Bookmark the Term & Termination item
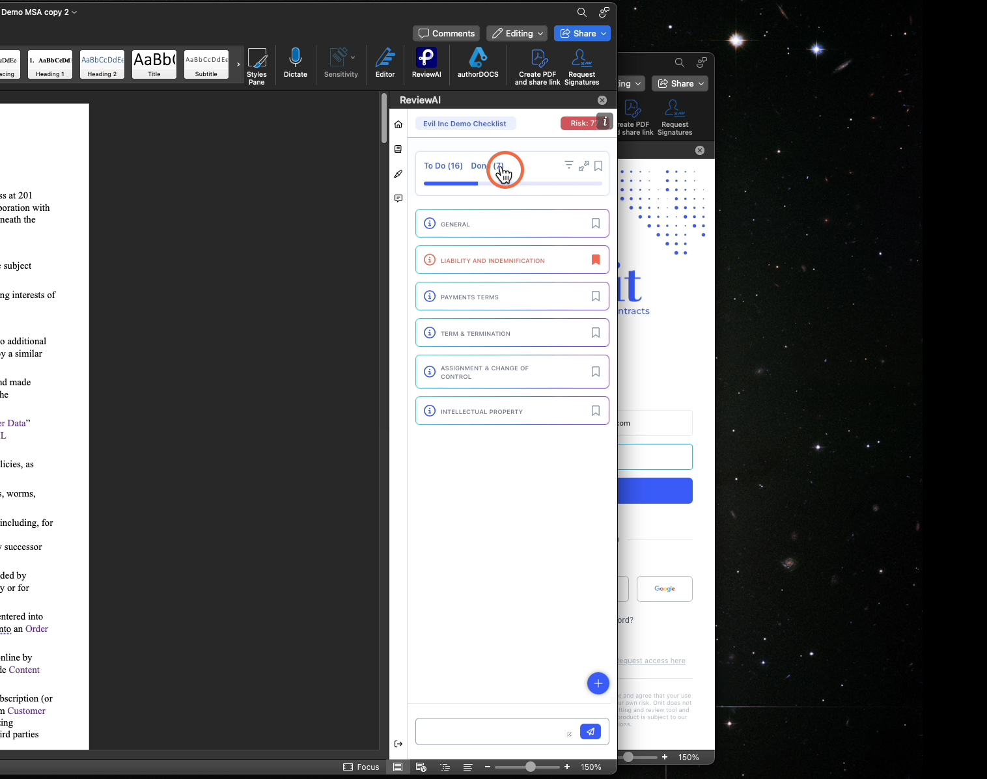Viewport: 987px width, 779px height. [596, 333]
